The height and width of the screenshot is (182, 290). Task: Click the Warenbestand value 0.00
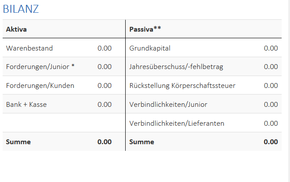[105, 48]
